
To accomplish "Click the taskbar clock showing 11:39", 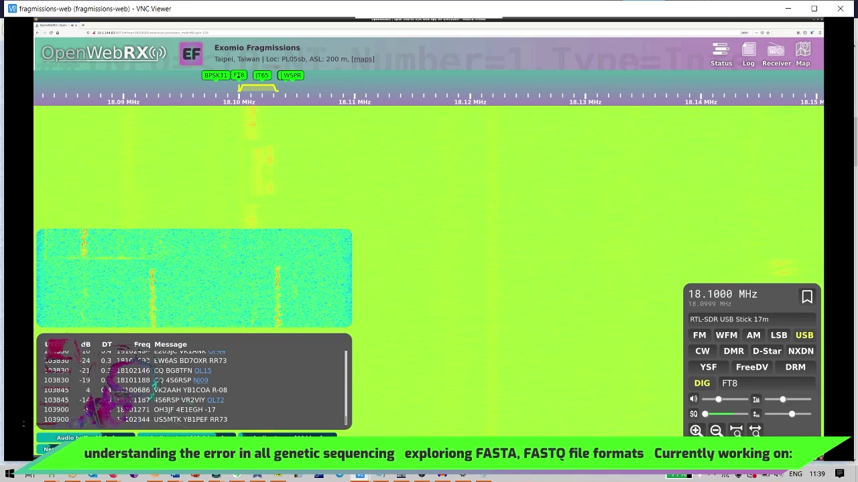I will [817, 474].
